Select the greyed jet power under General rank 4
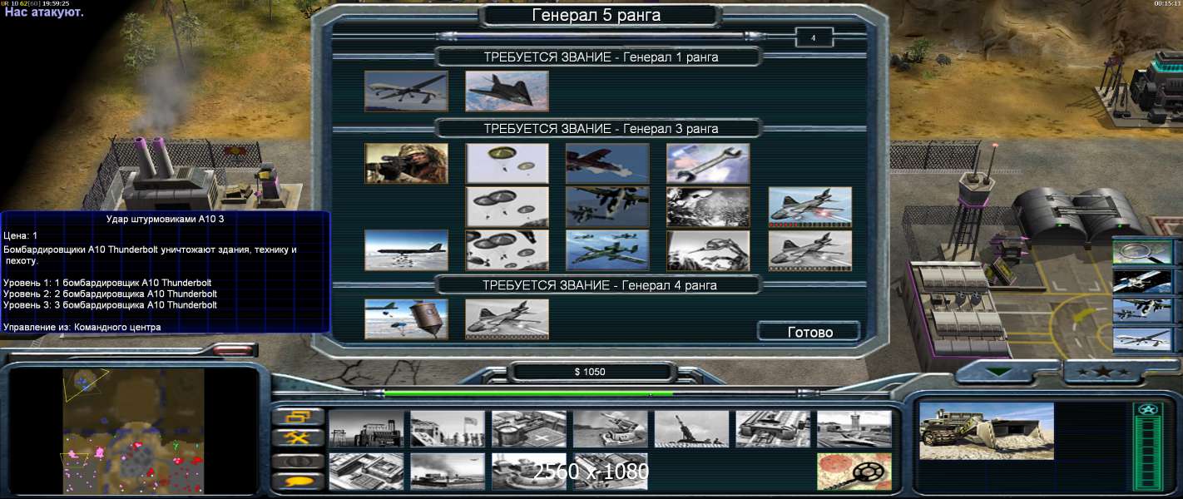The image size is (1183, 499). (x=507, y=319)
